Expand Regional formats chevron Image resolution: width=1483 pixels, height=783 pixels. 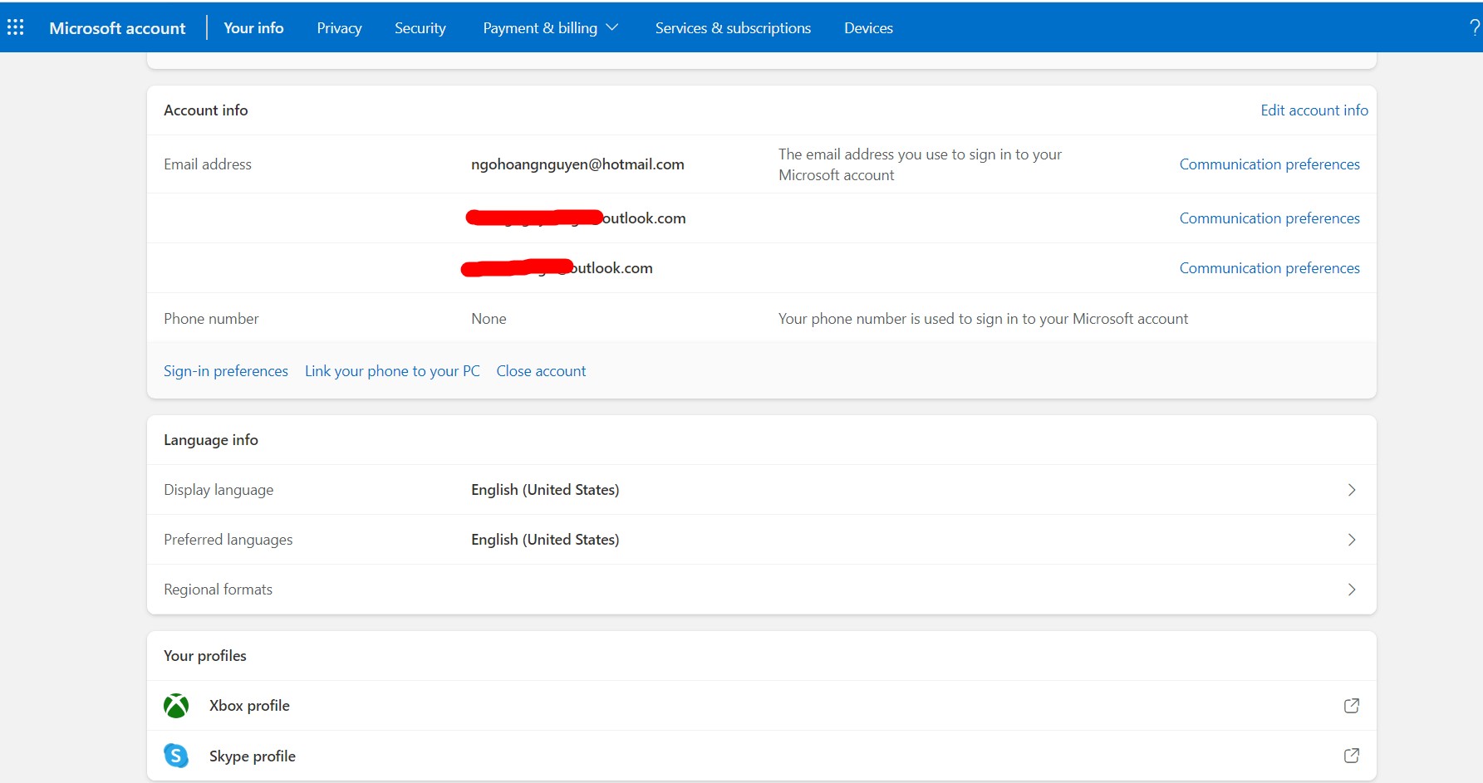click(1352, 590)
